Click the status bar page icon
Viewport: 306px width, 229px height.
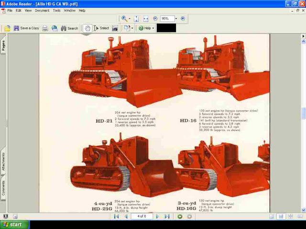(15, 216)
